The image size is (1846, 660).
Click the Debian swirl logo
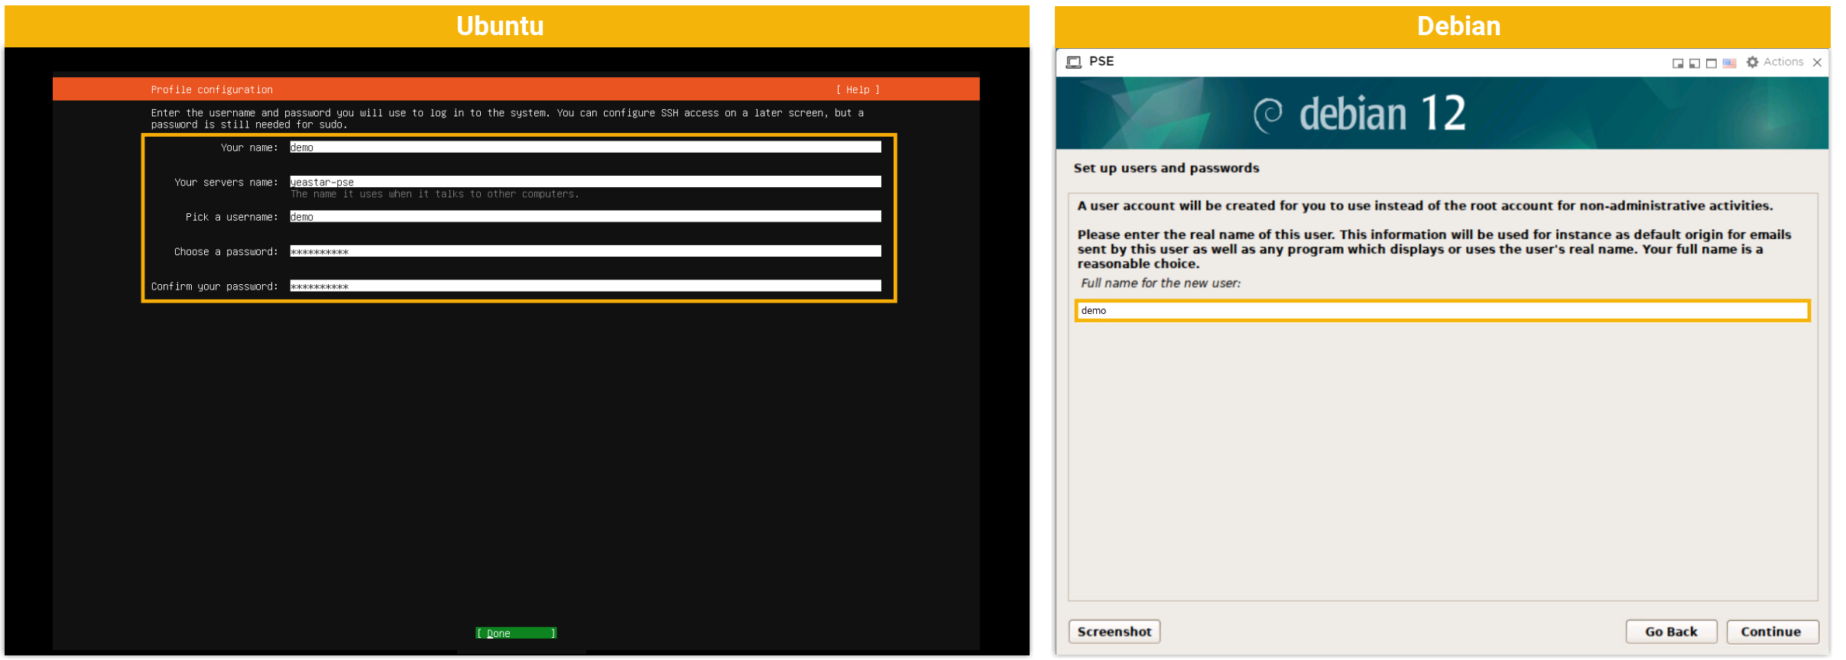tap(1268, 115)
